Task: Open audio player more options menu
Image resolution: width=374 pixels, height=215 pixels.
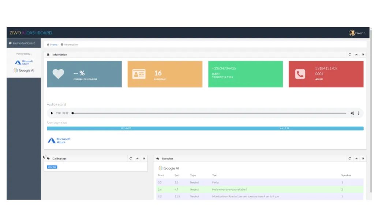Action: pyautogui.click(x=359, y=113)
